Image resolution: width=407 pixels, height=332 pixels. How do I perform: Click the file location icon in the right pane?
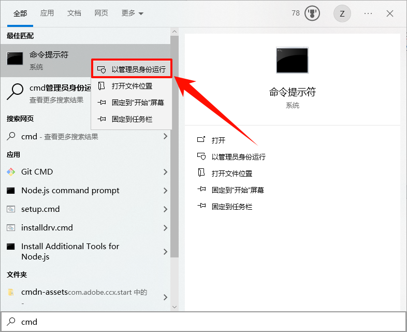point(201,173)
